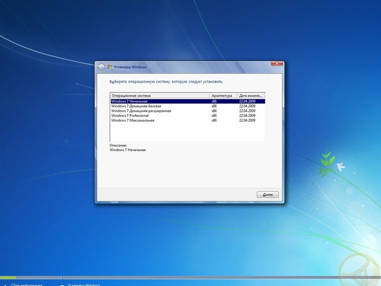This screenshot has width=381, height=286.
Task: Click the Windows flag icon in title bar
Action: click(110, 67)
